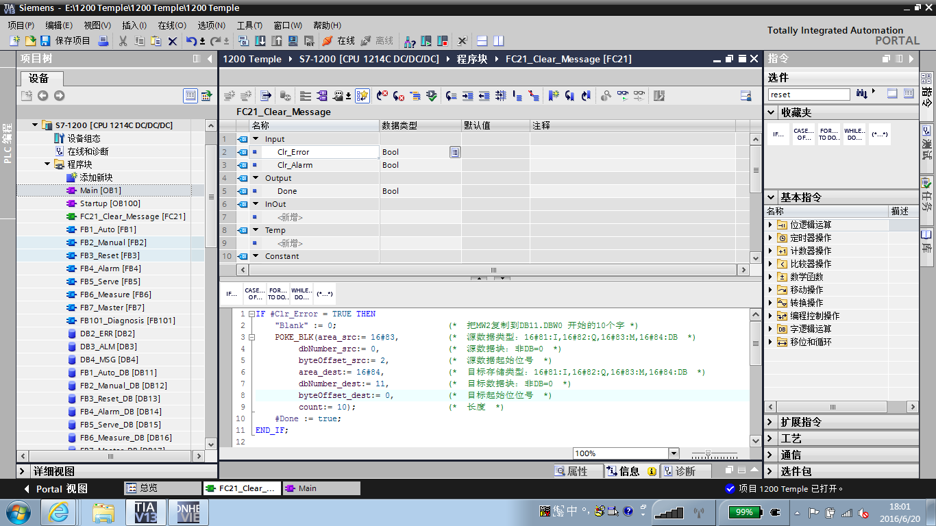
Task: Click the set bookmark icon in editor toolbar
Action: (x=553, y=96)
